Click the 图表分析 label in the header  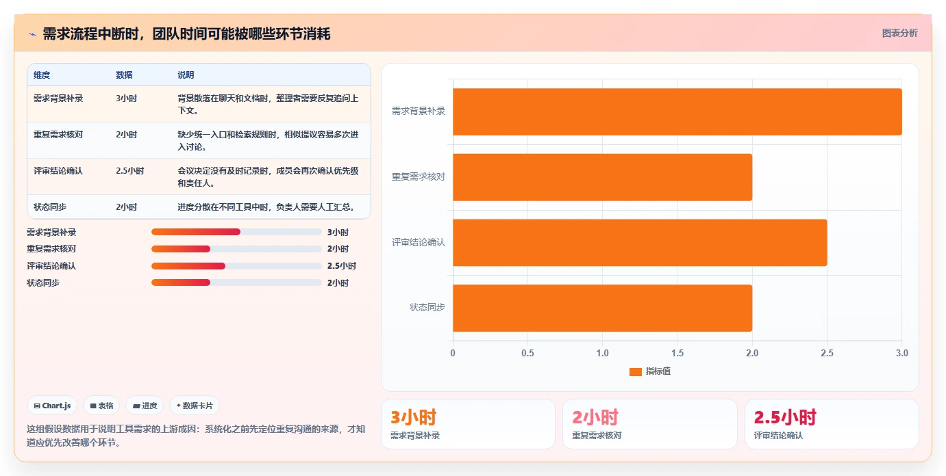(x=899, y=33)
